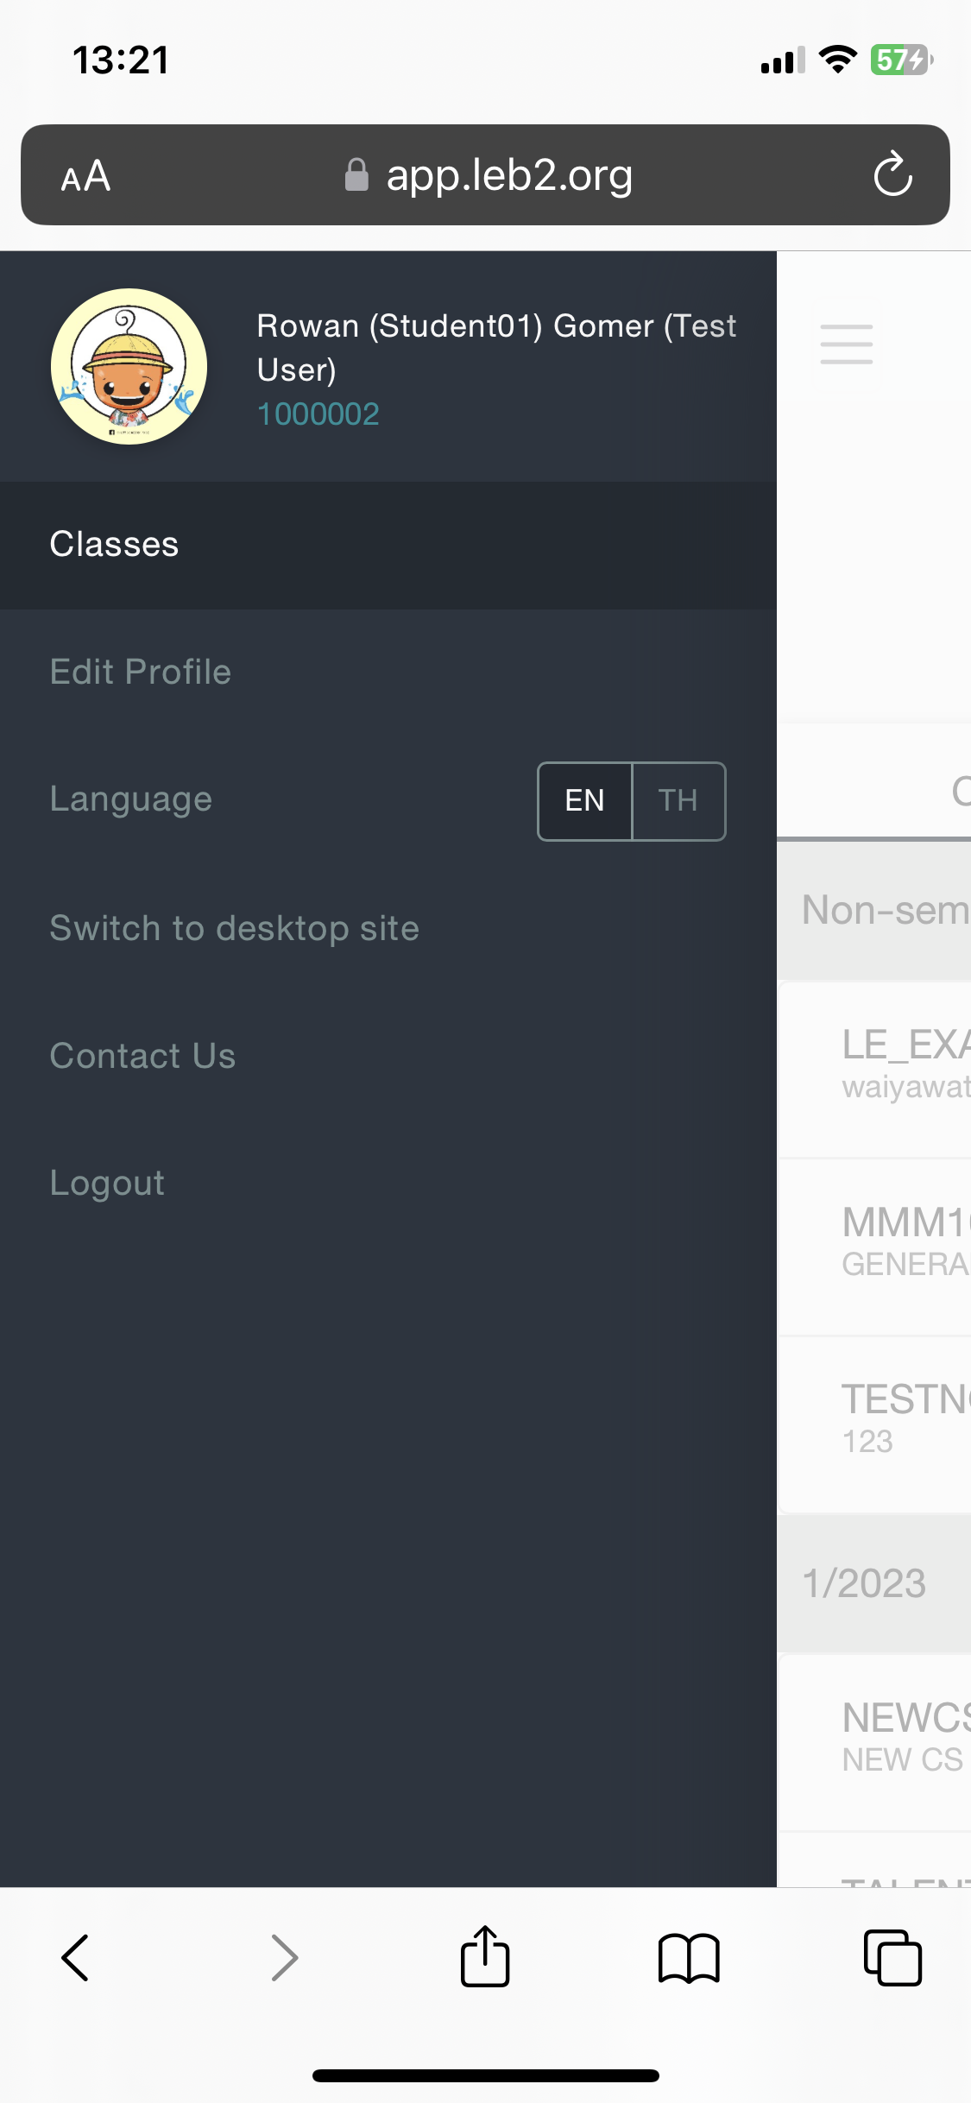
Task: Open Safari bookmarks book icon
Action: pos(688,1957)
